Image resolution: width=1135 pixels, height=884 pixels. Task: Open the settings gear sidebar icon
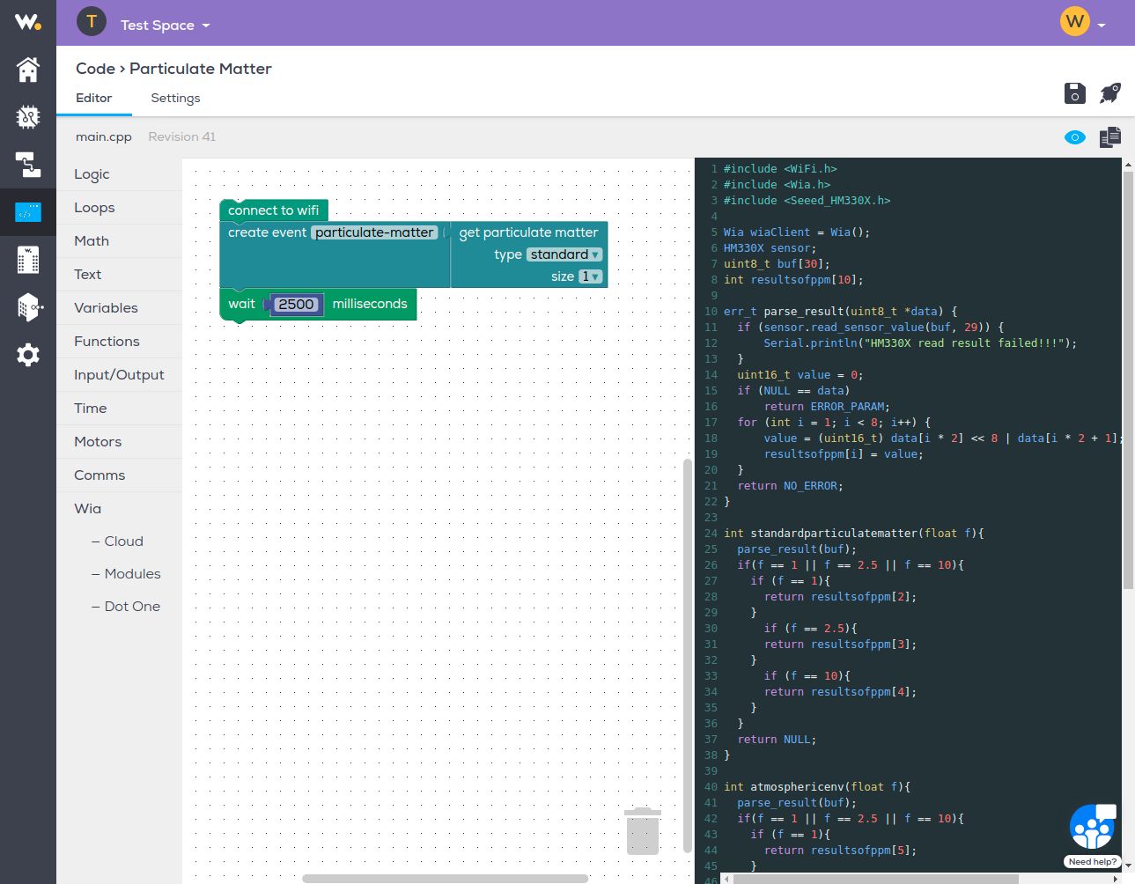(28, 355)
